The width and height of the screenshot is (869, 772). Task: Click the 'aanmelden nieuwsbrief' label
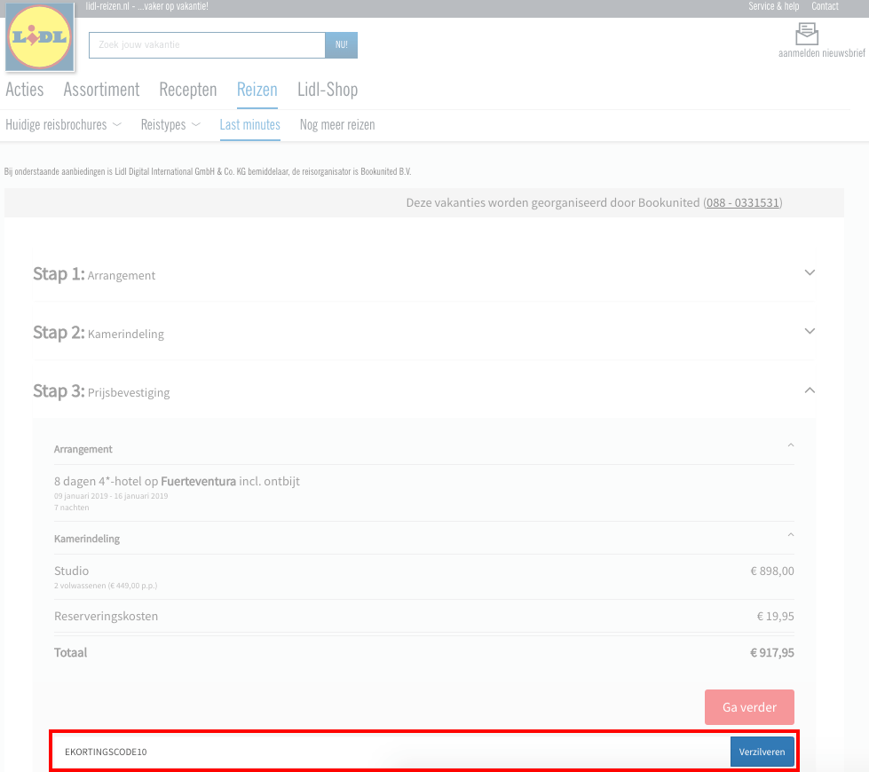coord(821,53)
